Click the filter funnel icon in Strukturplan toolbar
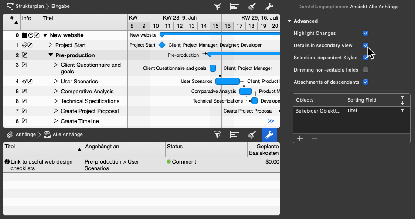415x219 pixels. click(217, 7)
